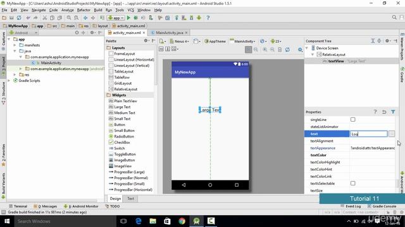Click the AppTheme button
Image resolution: width=405 pixels, height=227 pixels.
pos(215,41)
